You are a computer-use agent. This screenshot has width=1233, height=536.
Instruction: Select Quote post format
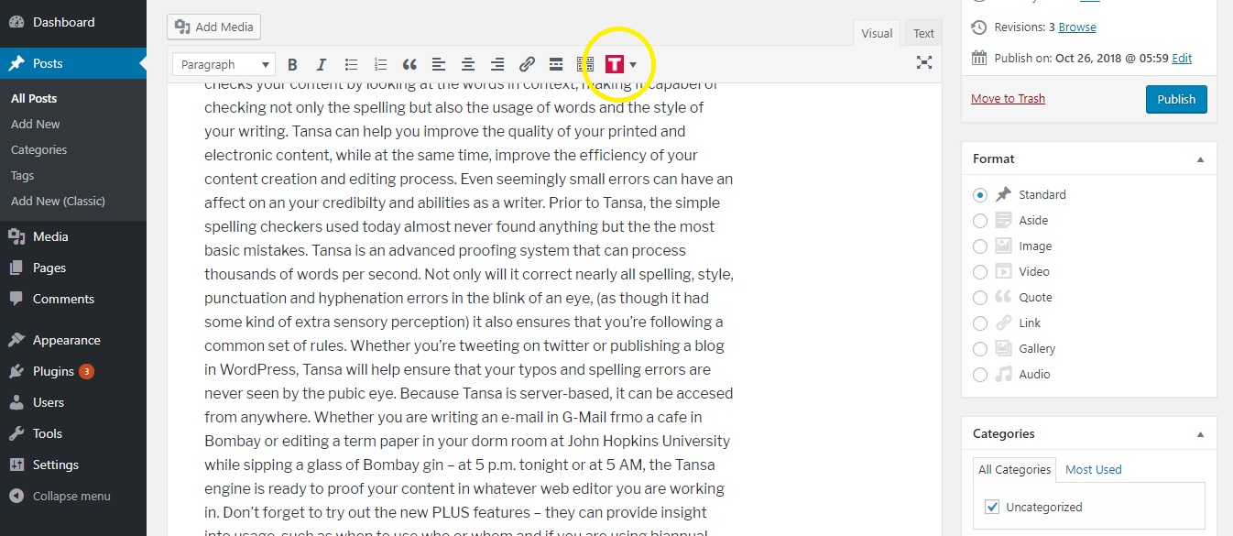pyautogui.click(x=980, y=297)
